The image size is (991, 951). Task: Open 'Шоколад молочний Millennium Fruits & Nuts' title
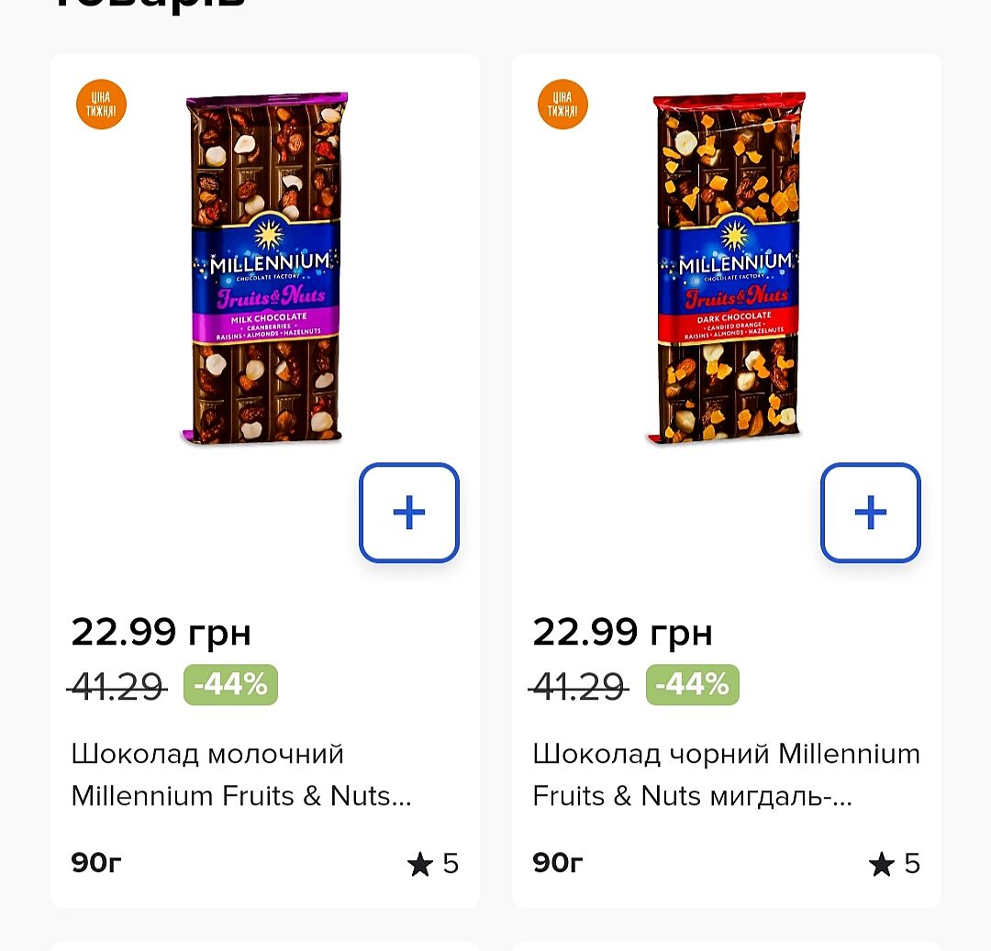[240, 775]
